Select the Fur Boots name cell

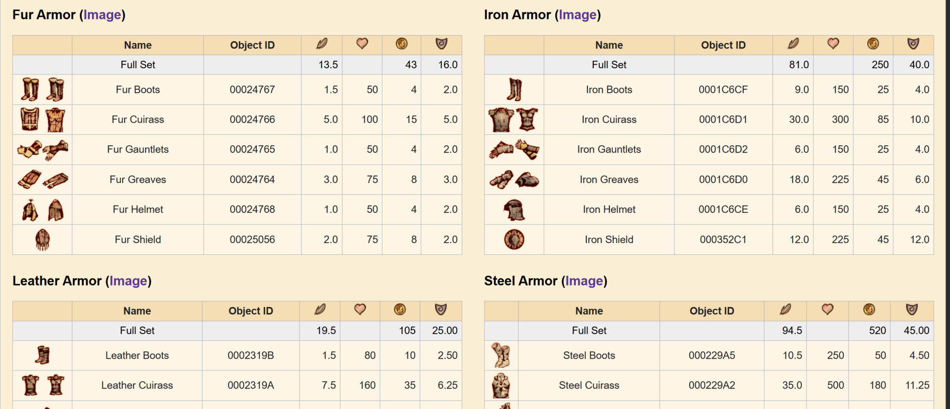tap(138, 89)
